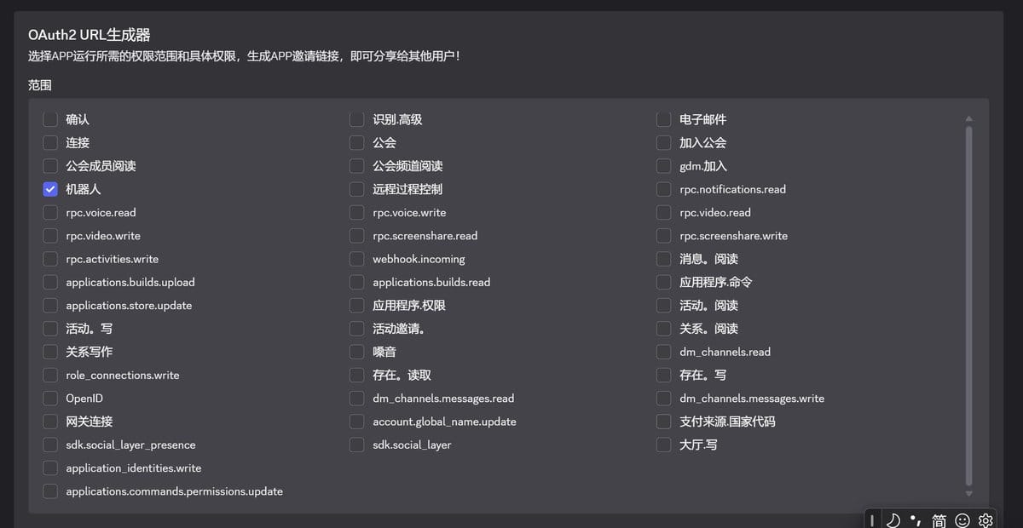Check the 识别.高级 checkbox

click(x=357, y=119)
